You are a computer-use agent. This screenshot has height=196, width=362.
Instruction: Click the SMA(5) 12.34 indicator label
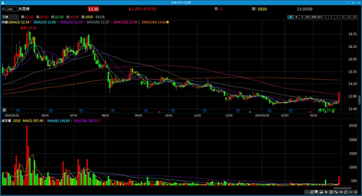[x=19, y=22]
